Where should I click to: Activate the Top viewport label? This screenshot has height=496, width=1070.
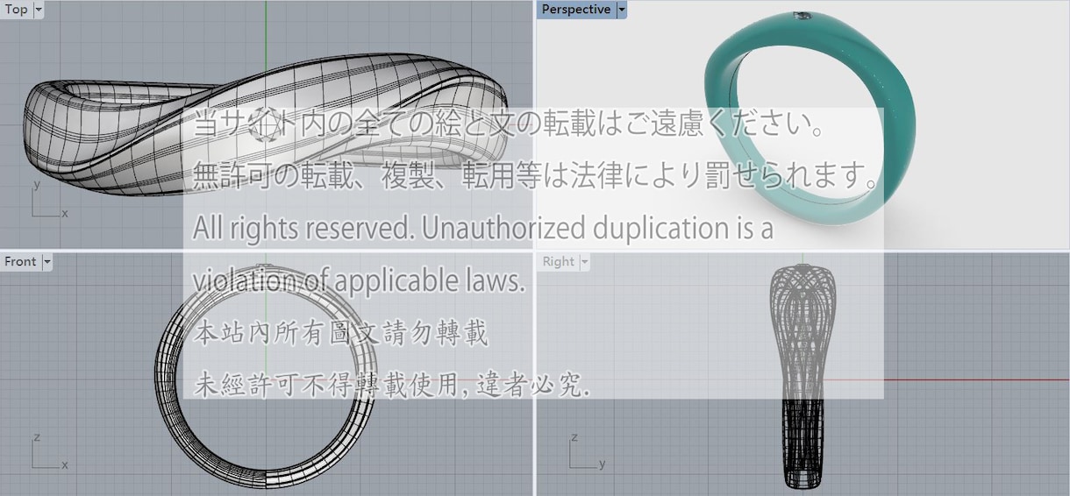click(x=16, y=11)
